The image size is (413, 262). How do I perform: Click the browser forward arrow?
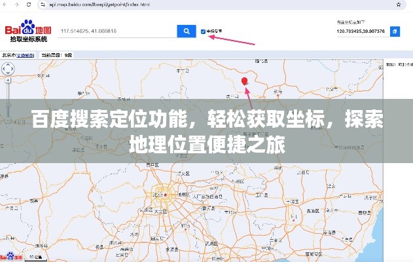(x=17, y=5)
